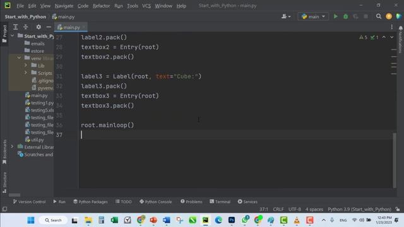This screenshot has width=404, height=227.
Task: Hide the Project tool window
Action: click(49, 26)
